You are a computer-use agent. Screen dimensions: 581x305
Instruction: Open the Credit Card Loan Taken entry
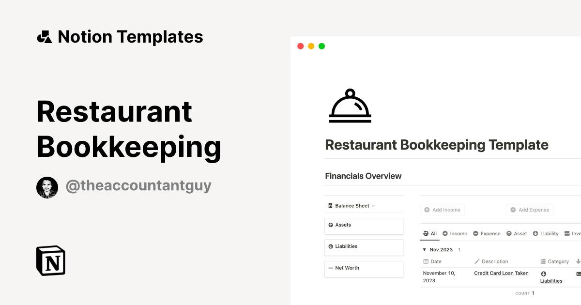[x=501, y=273]
